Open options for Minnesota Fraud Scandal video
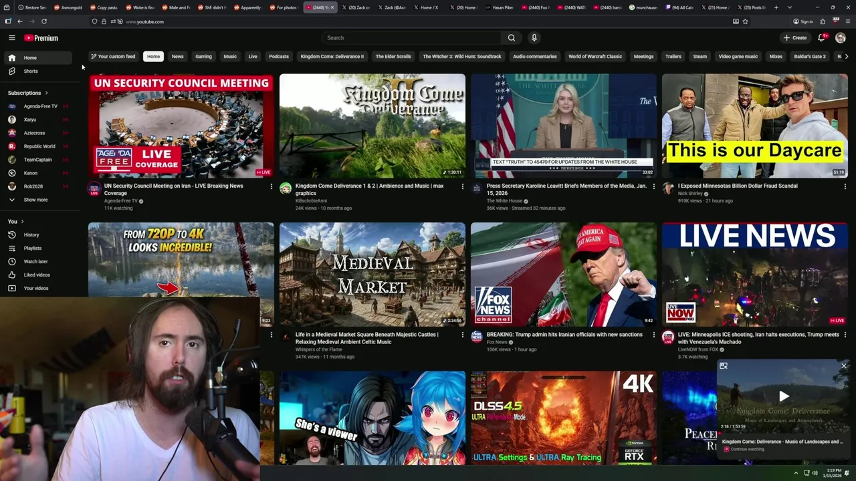The height and width of the screenshot is (481, 856). 845,186
